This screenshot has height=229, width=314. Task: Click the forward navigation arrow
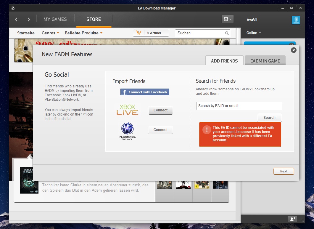(29, 20)
